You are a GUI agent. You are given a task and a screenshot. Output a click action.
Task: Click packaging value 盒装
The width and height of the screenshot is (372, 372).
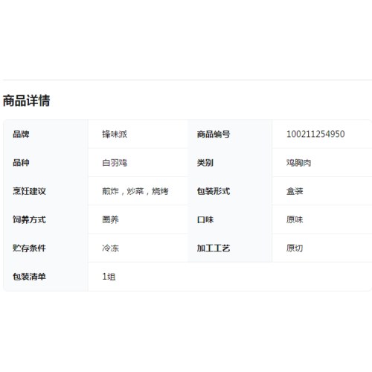click(x=295, y=191)
